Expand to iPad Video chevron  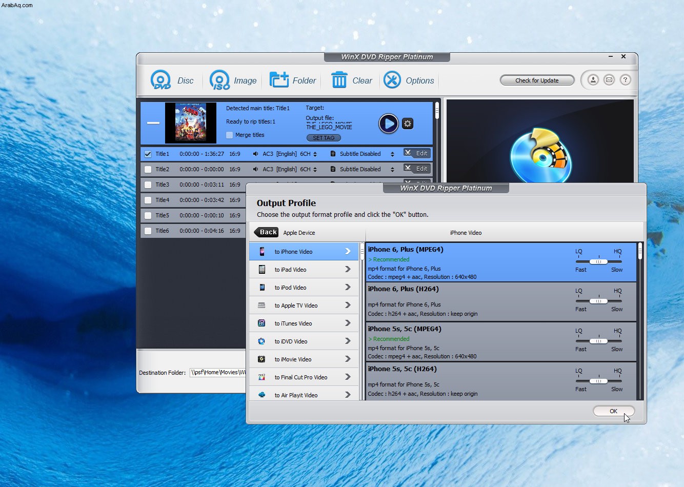[348, 269]
